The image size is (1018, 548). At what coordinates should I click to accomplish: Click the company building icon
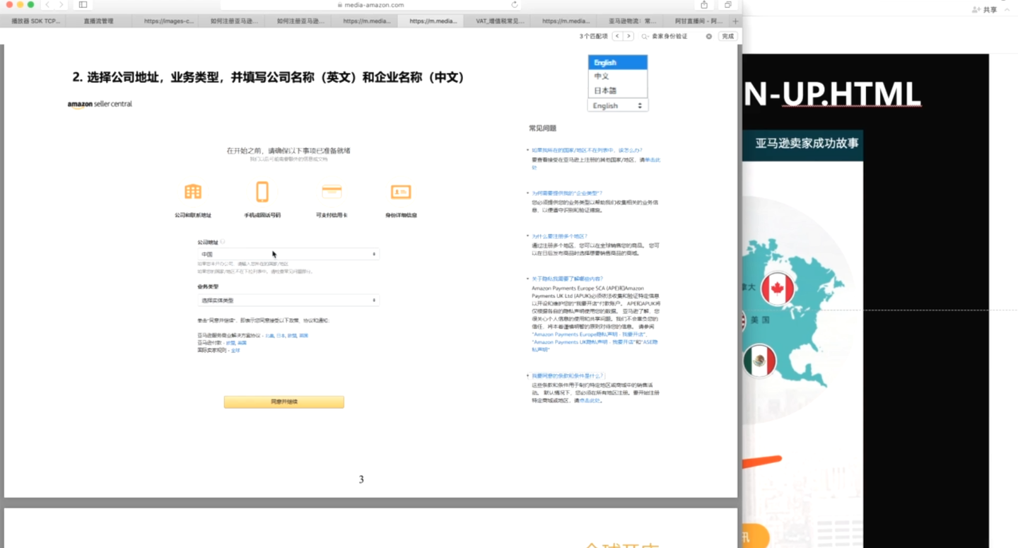click(x=193, y=192)
